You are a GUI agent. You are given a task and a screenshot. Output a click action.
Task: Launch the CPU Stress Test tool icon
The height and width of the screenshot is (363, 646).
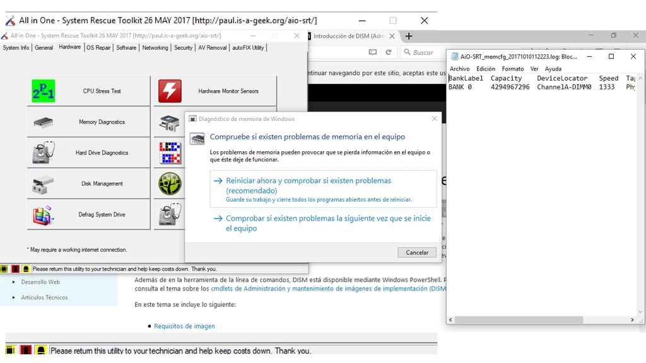44,91
